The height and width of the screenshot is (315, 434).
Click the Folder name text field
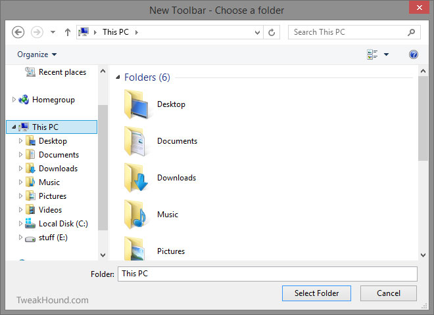click(267, 274)
